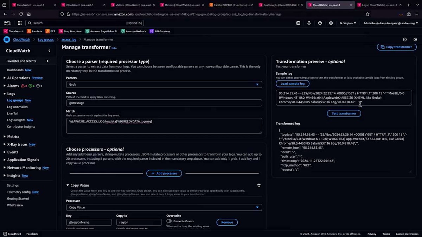The width and height of the screenshot is (422, 237).
Task: Open the Amazon Bedrock shortcut
Action: pos(133,31)
